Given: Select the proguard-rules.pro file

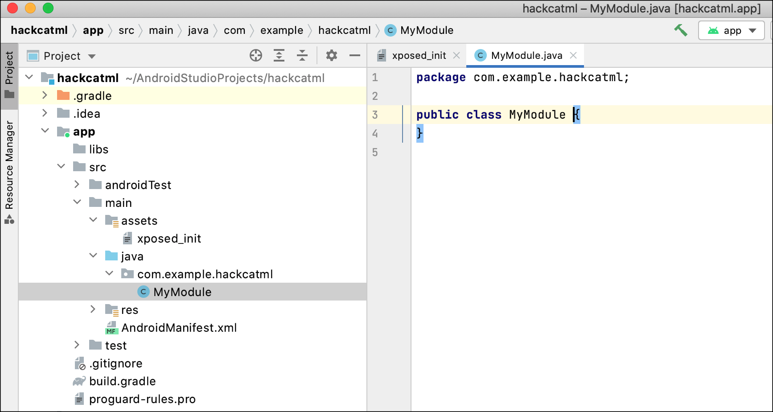Looking at the screenshot, I should [142, 399].
